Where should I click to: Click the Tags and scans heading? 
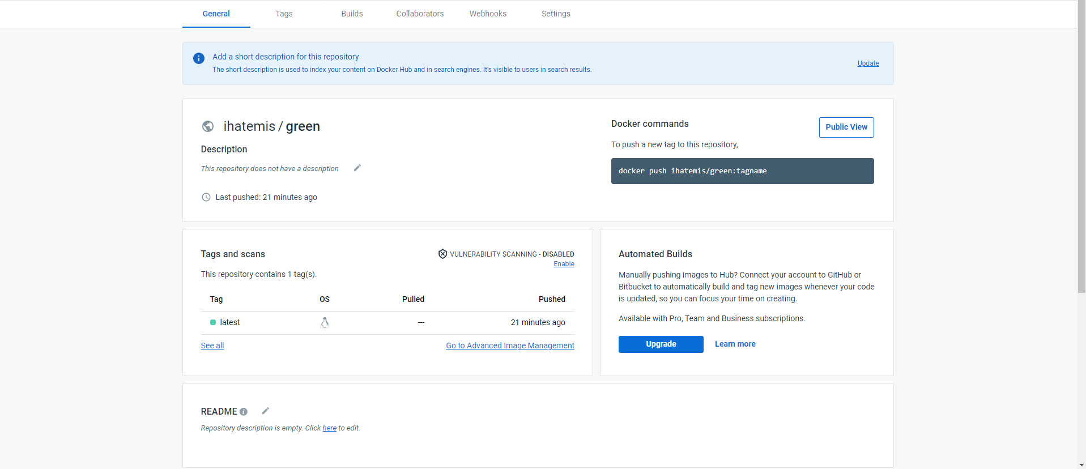point(233,254)
